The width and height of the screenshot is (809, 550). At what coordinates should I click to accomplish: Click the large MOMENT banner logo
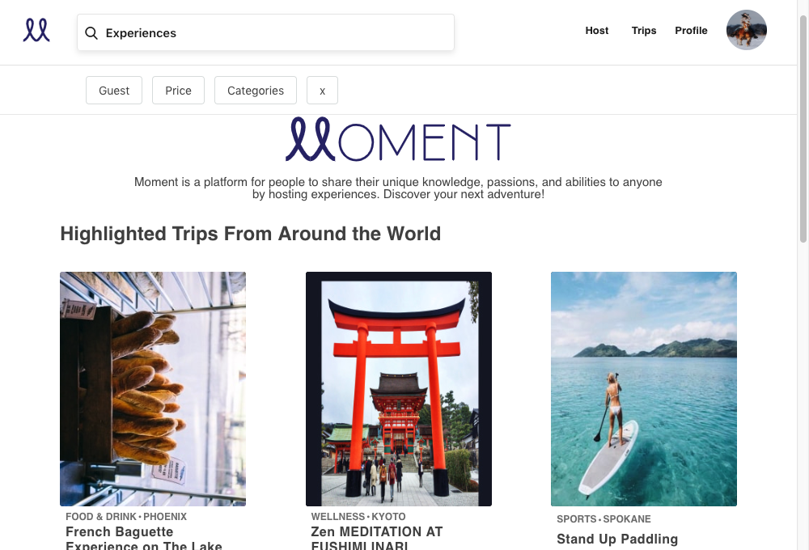(x=398, y=141)
